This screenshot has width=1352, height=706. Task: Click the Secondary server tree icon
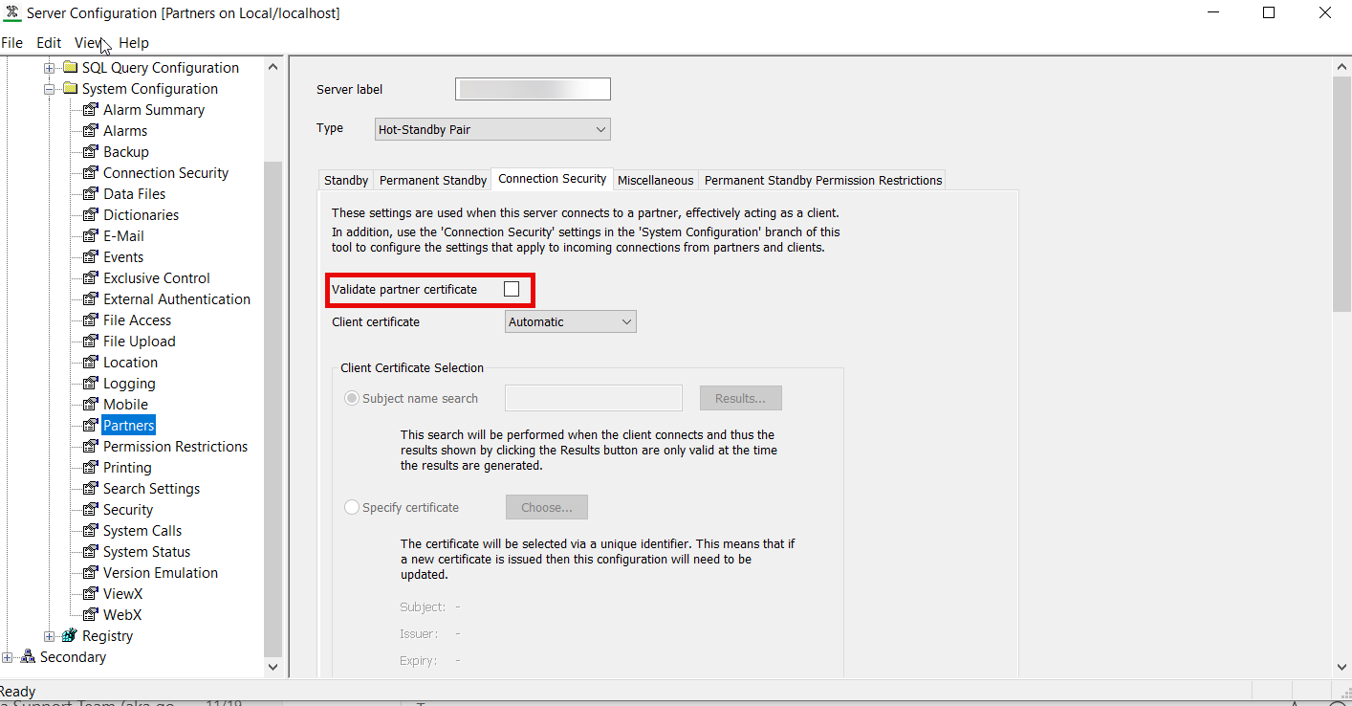(x=28, y=657)
